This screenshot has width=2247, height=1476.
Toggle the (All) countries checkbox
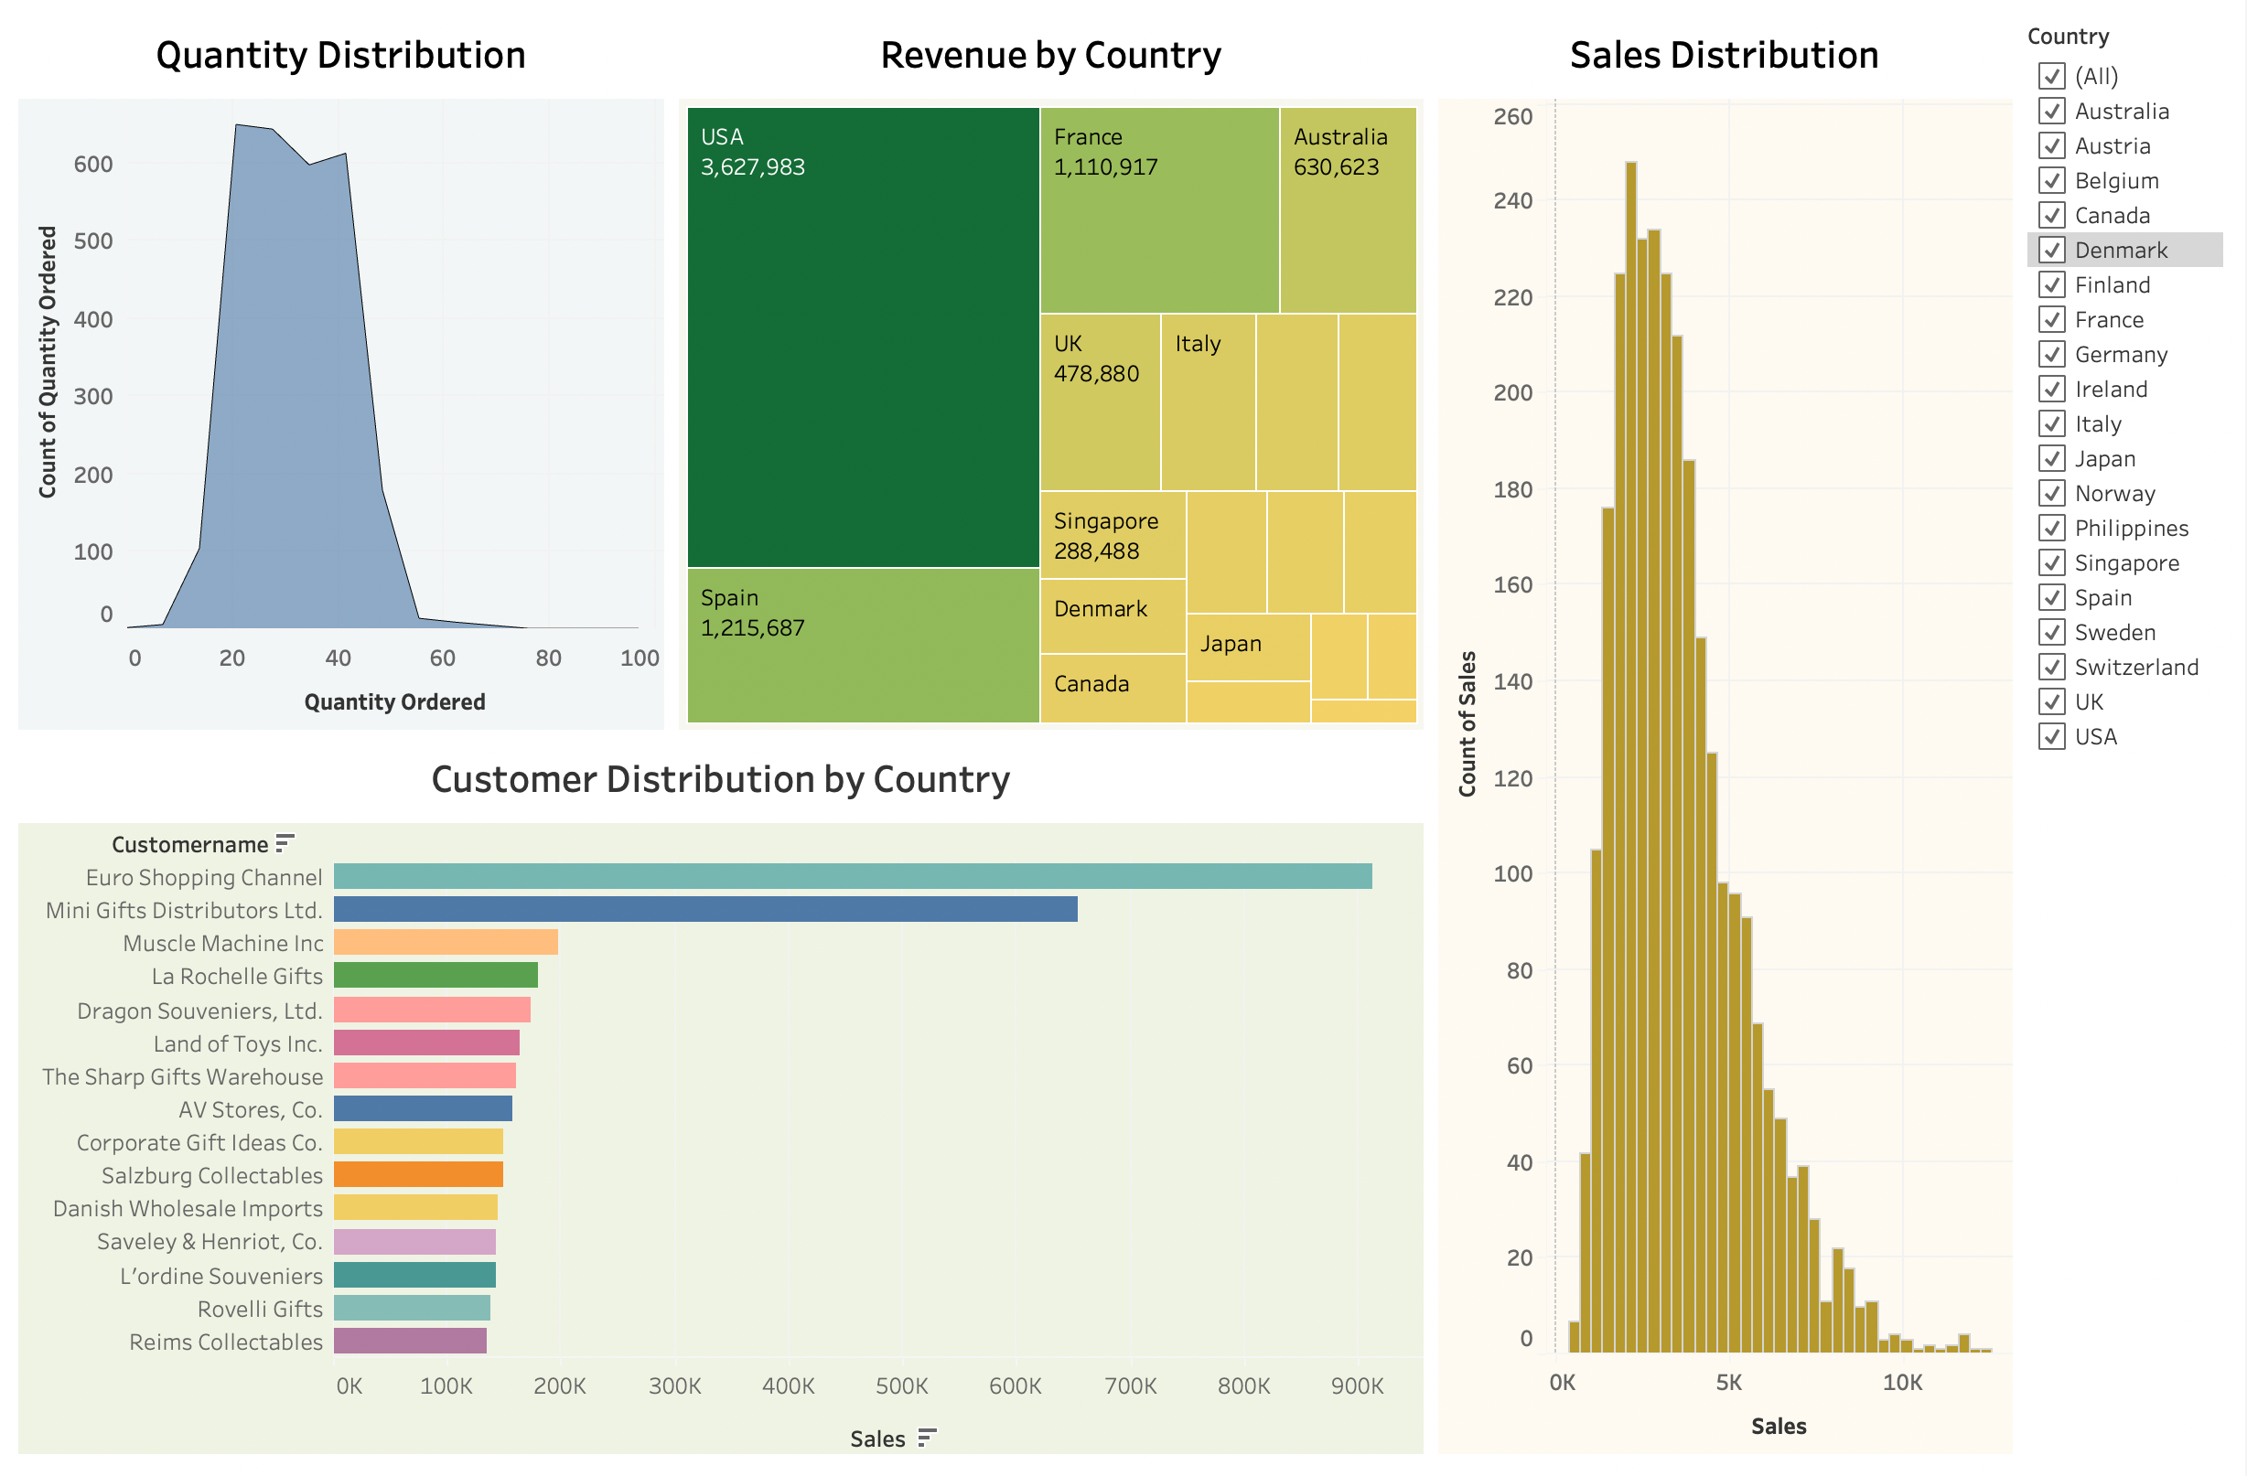[x=2051, y=77]
